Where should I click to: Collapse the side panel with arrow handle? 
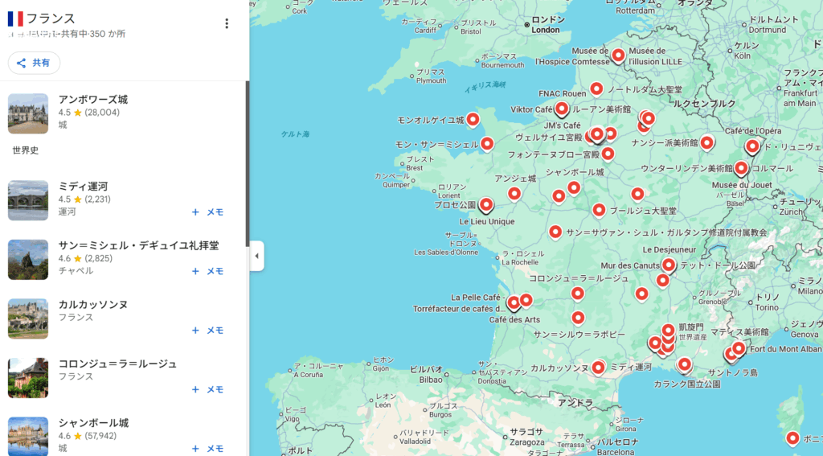[256, 256]
